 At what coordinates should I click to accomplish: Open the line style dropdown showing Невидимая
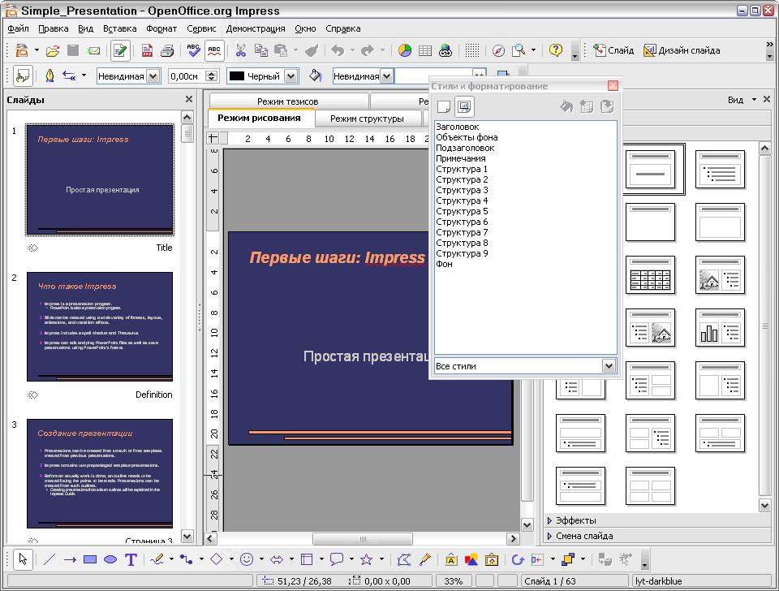tap(153, 76)
